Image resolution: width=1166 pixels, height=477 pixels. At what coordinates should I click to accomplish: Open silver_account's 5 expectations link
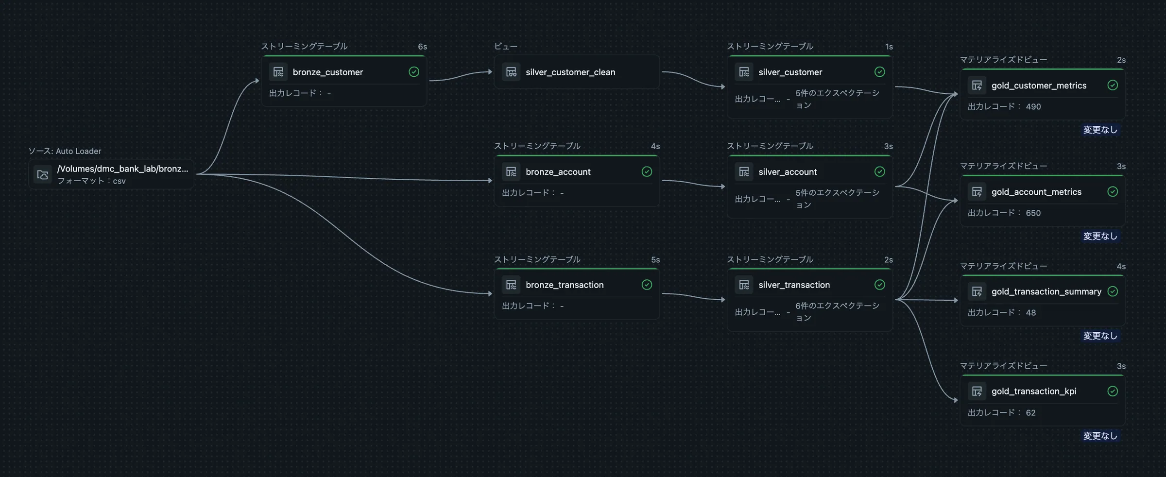(x=837, y=199)
